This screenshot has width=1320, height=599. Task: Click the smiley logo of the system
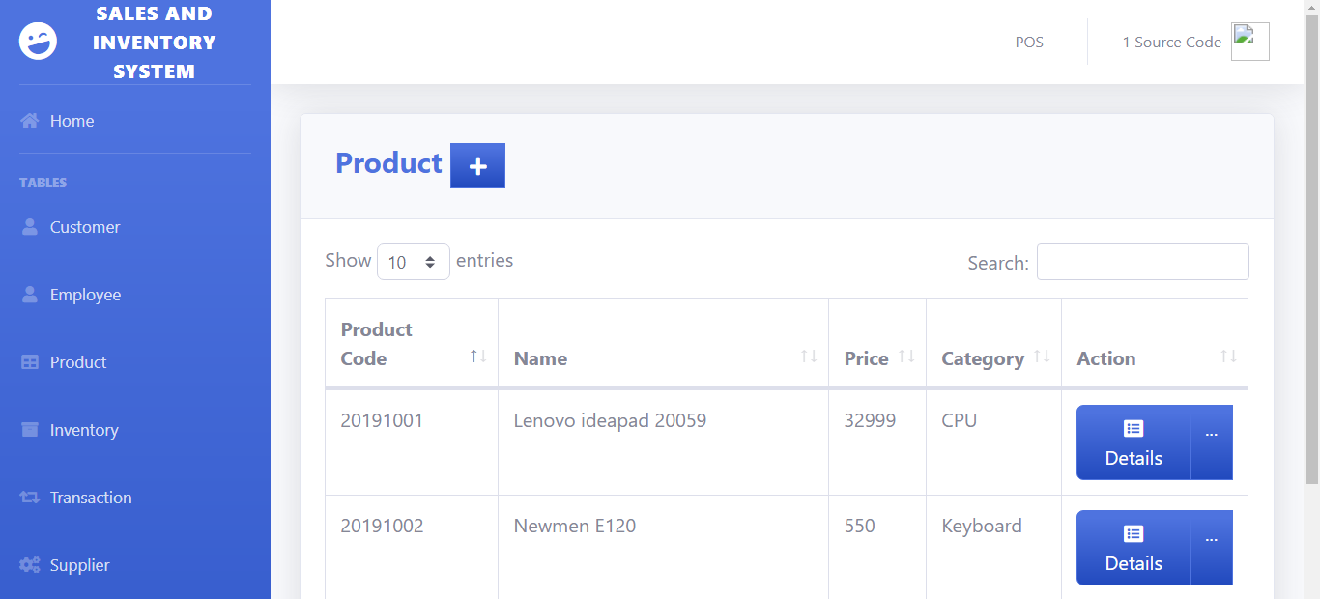coord(37,42)
